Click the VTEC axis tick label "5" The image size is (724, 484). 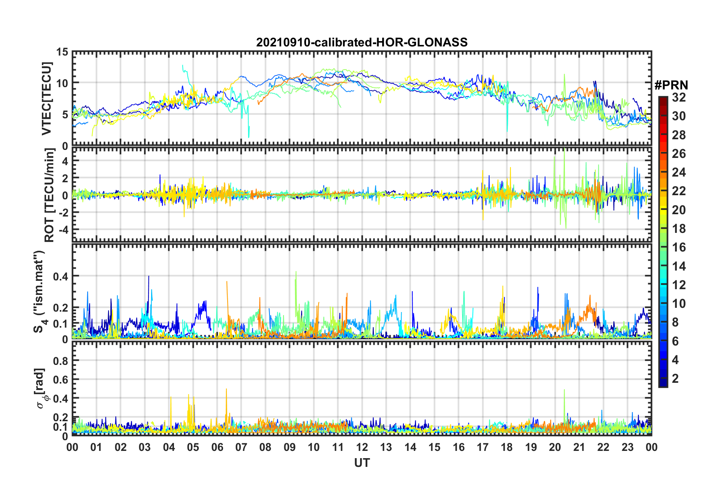[65, 115]
